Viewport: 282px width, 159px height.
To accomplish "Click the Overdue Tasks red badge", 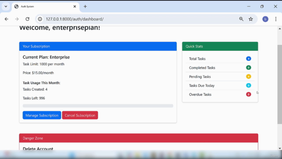I will point(249,94).
